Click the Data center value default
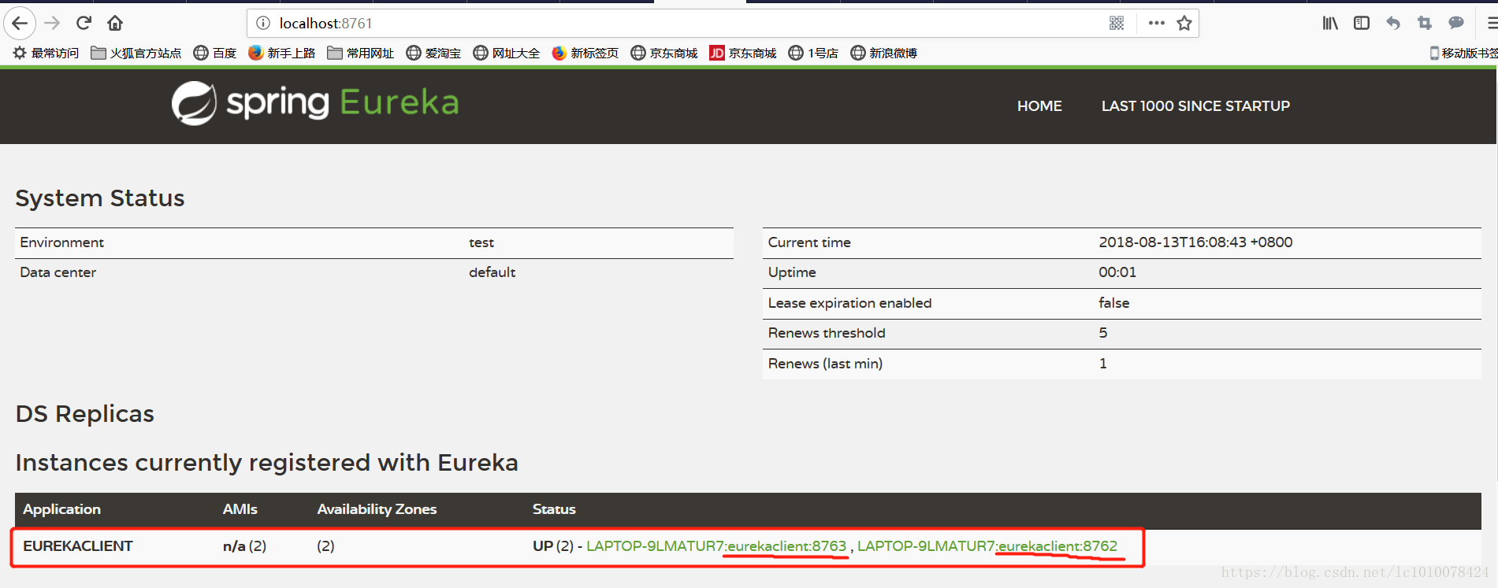Viewport: 1498px width, 588px height. (x=492, y=272)
